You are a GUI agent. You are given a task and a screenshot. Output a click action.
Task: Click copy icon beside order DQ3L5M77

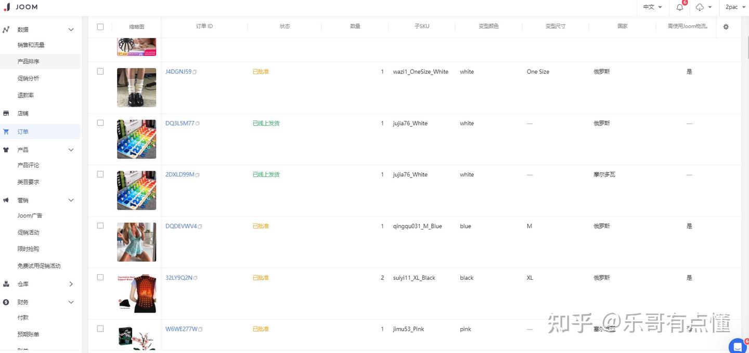[198, 124]
